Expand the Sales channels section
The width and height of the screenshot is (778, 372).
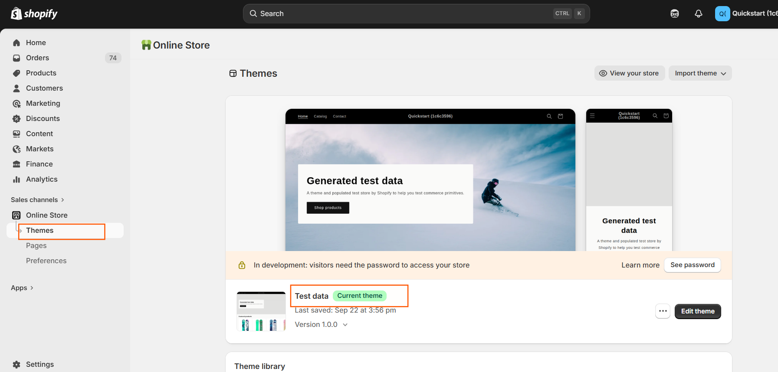(x=37, y=200)
